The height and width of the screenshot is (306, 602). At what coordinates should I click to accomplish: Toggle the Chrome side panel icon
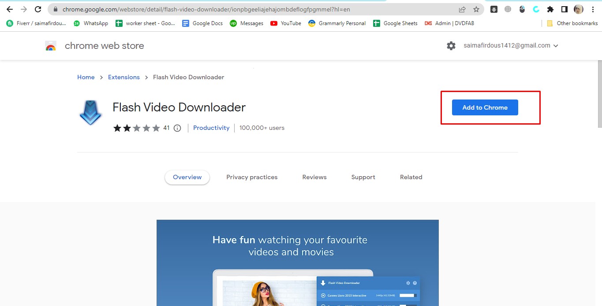(x=564, y=9)
